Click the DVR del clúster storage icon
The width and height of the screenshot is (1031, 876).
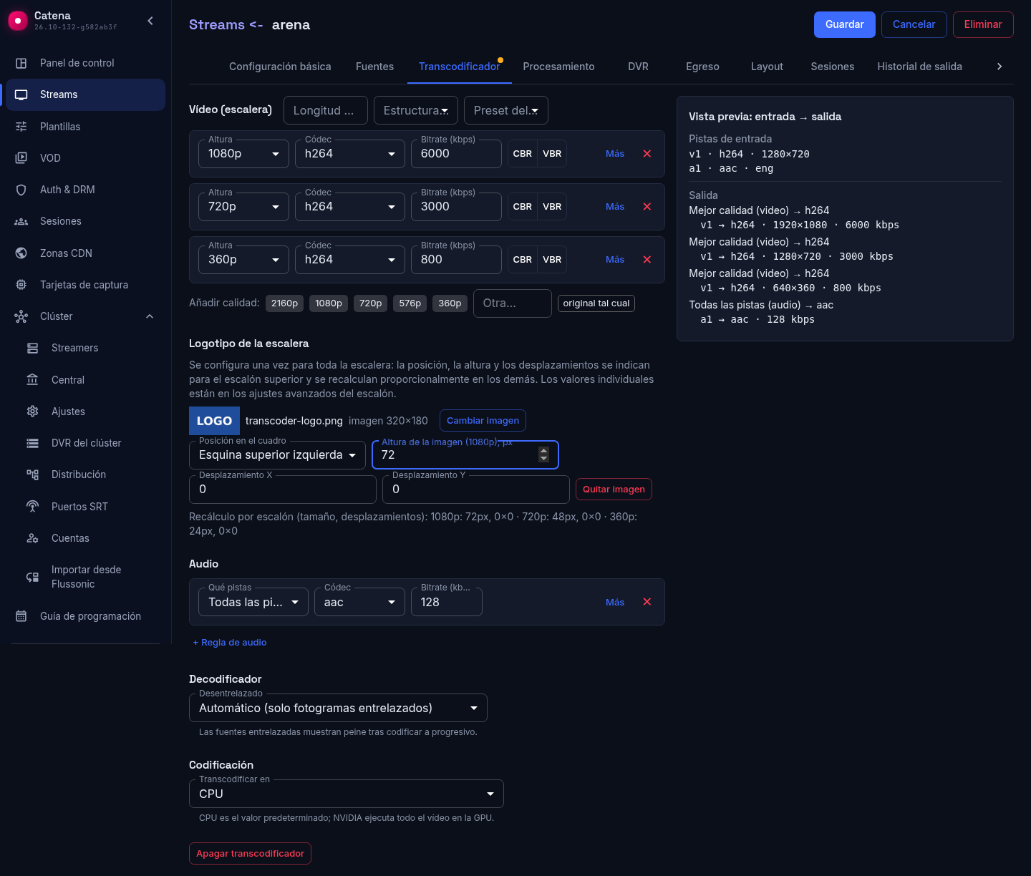[x=33, y=443]
